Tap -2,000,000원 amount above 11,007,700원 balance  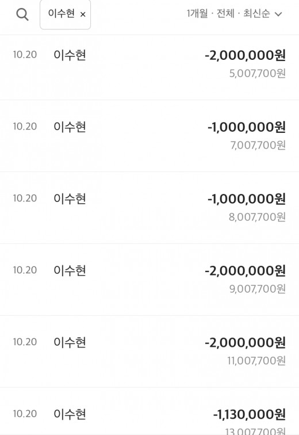click(x=245, y=342)
